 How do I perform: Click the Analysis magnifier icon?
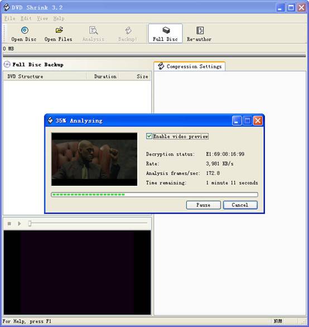tap(93, 31)
